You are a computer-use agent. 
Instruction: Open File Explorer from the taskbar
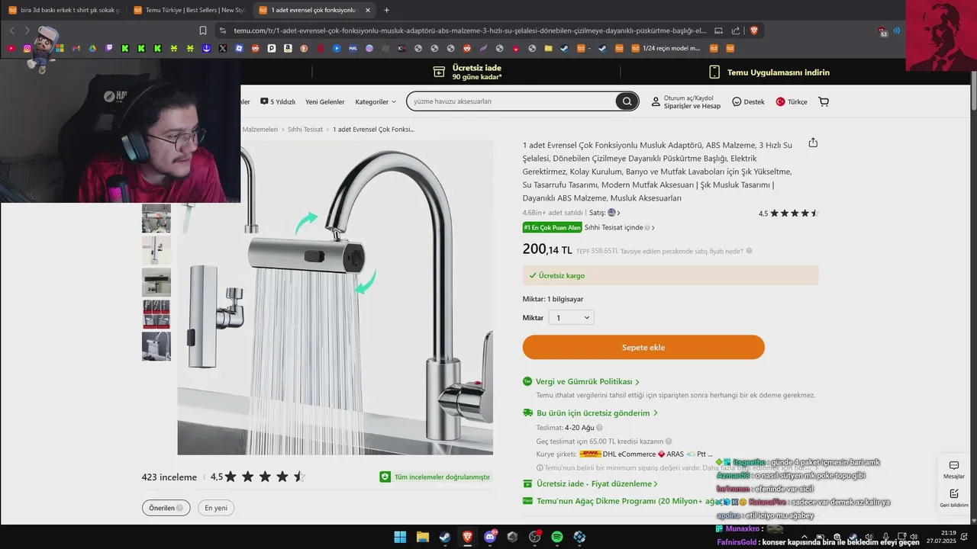point(422,537)
